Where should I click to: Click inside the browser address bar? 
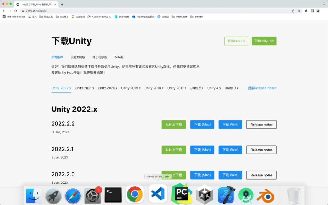(x=88, y=10)
